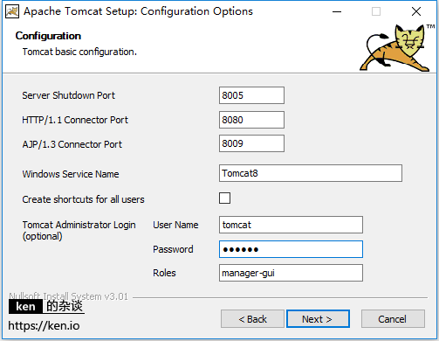Click the AJP/1.3 Connector Port field
This screenshot has width=439, height=341.
pos(251,143)
